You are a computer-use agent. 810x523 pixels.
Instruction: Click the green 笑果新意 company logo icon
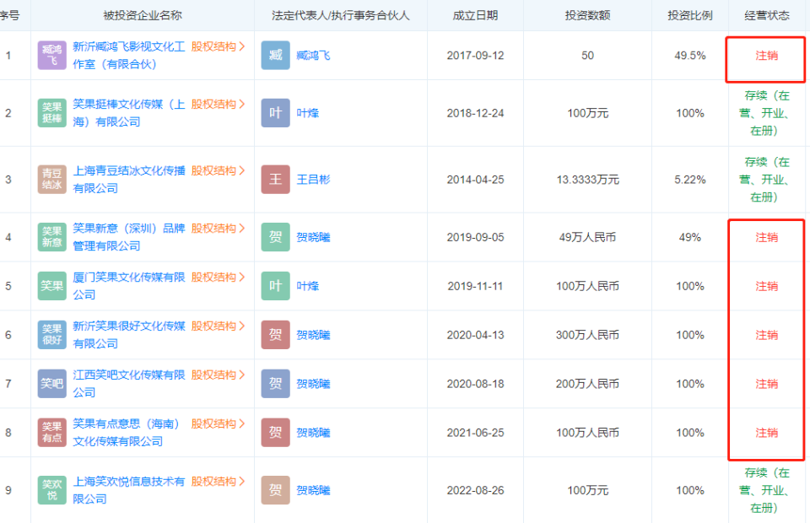pyautogui.click(x=51, y=237)
